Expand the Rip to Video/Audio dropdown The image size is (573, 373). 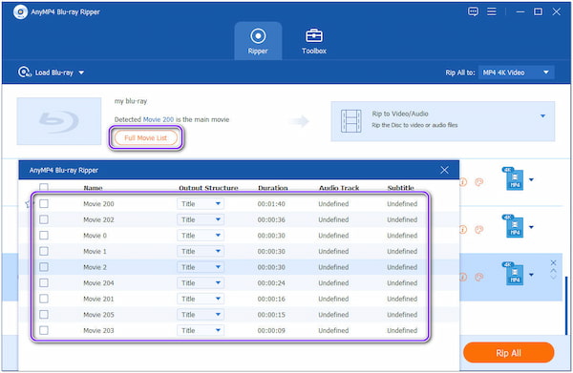[x=542, y=115]
